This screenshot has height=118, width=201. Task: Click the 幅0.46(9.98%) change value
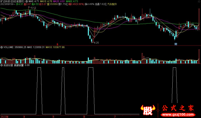pos(76,4)
